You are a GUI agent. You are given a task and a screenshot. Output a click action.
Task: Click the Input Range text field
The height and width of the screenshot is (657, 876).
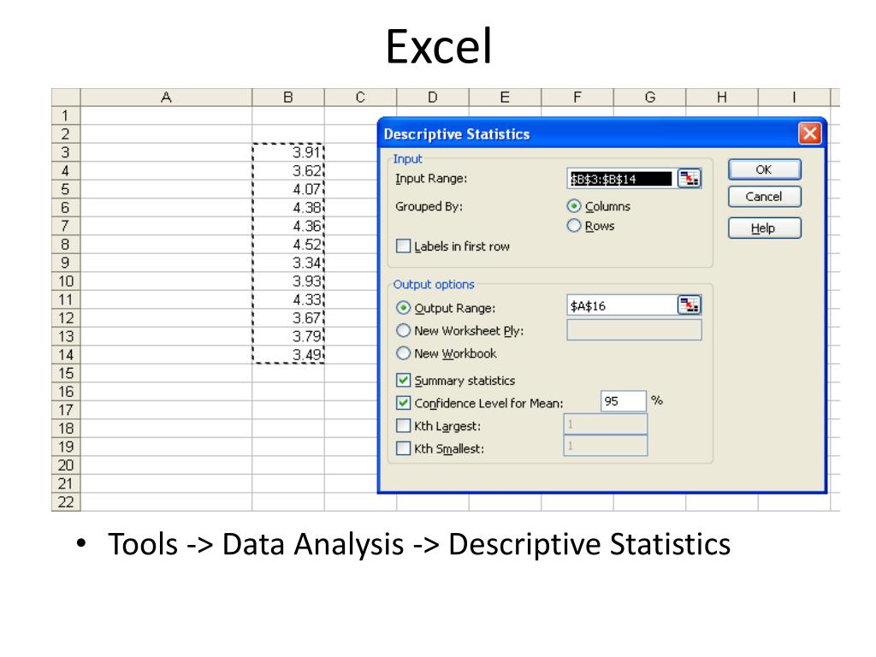[x=622, y=179]
